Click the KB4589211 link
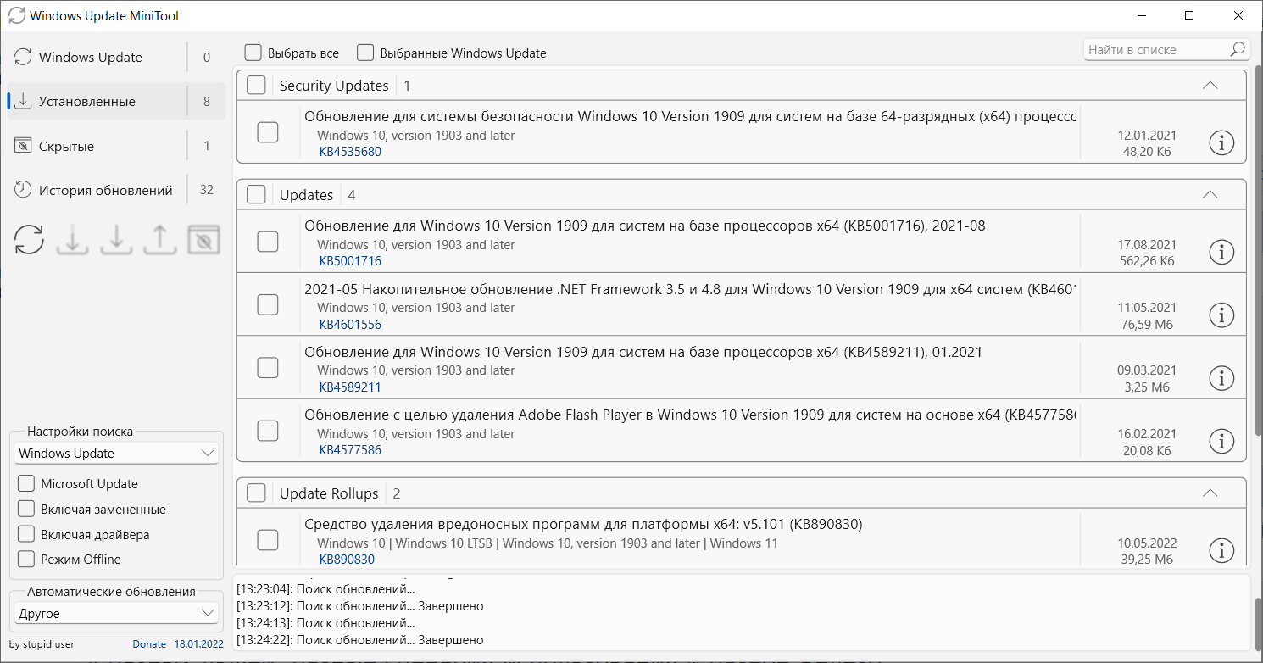The image size is (1263, 663). [350, 387]
